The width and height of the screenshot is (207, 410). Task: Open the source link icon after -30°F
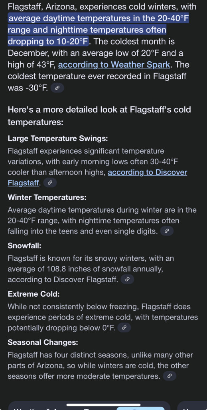[57, 88]
